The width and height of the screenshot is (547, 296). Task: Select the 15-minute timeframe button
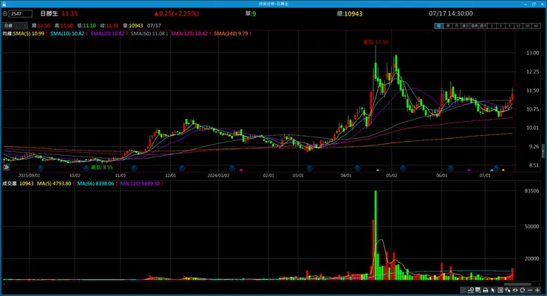coord(518,26)
